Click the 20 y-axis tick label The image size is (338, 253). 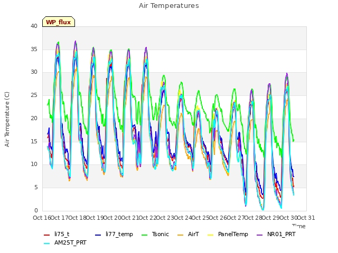tap(34, 118)
